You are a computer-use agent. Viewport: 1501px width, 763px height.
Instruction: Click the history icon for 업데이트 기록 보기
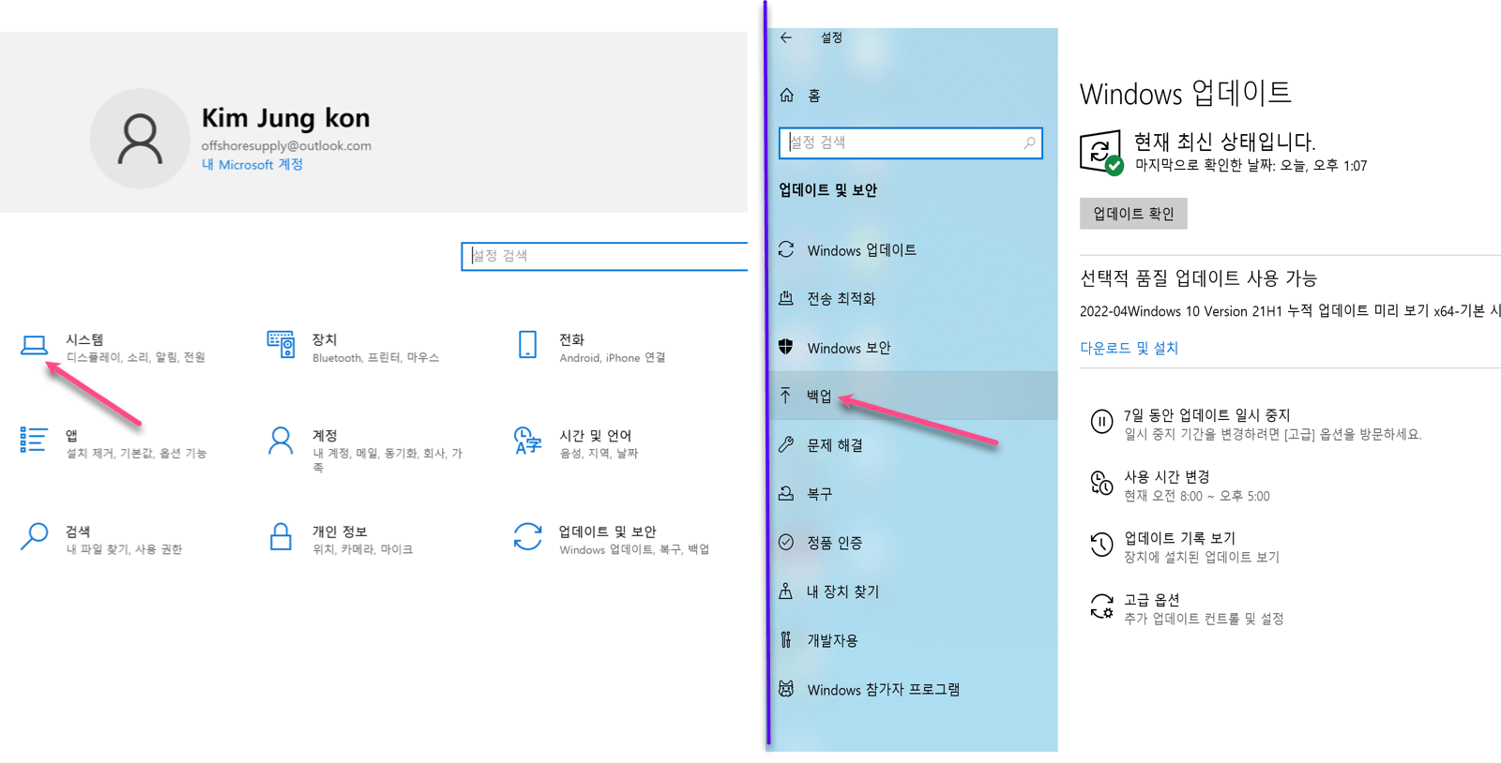point(1101,545)
